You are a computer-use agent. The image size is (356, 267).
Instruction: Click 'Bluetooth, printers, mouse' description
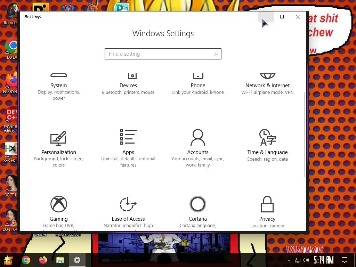click(x=128, y=92)
